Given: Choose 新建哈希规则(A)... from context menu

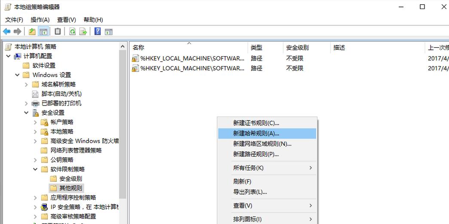Looking at the screenshot, I should point(267,133).
